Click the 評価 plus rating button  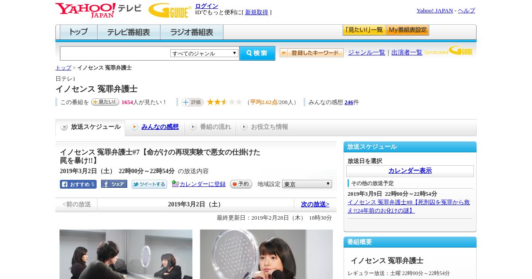tap(192, 102)
